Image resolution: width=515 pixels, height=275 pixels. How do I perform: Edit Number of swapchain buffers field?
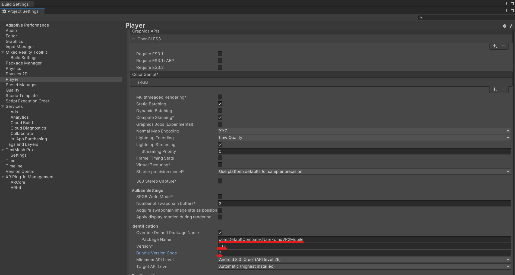364,203
